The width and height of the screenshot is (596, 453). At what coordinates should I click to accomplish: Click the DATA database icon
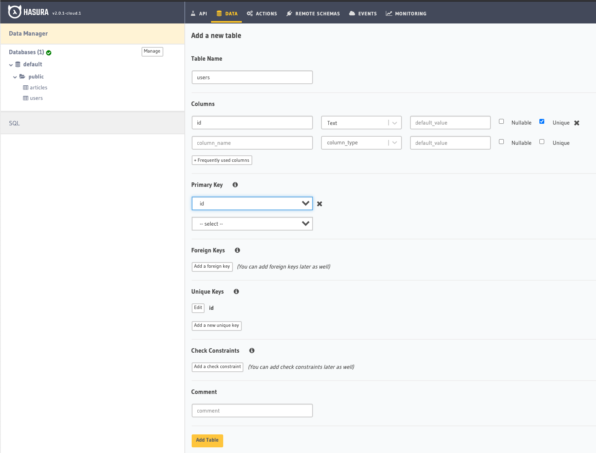(219, 13)
